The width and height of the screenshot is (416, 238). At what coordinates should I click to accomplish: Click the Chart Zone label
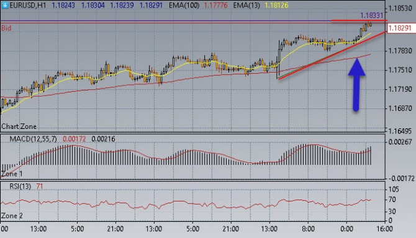[x=19, y=126]
